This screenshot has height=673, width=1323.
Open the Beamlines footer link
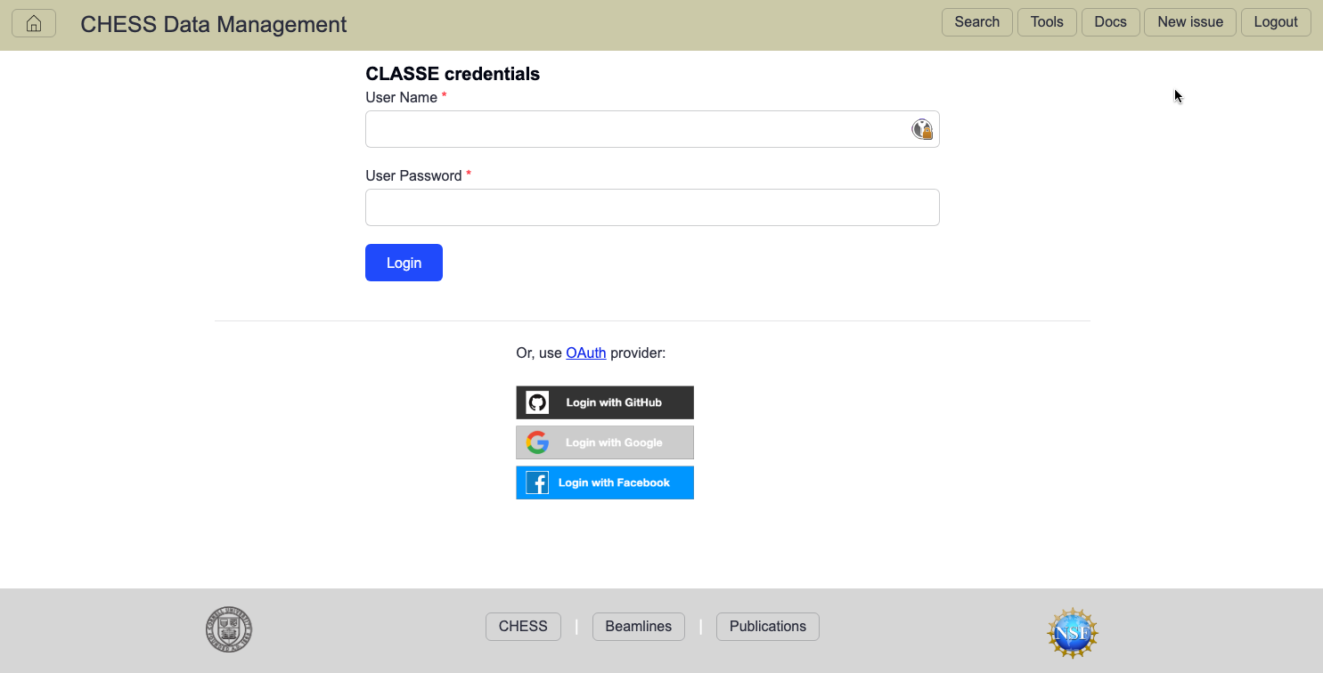coord(639,627)
